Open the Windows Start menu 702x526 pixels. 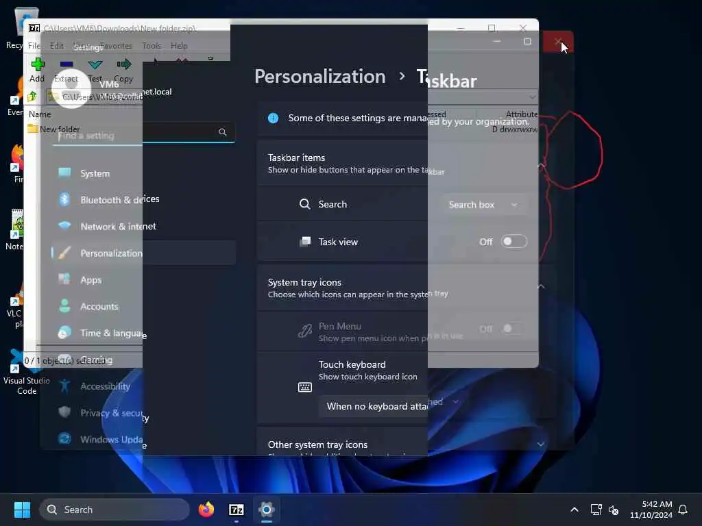[x=22, y=510]
